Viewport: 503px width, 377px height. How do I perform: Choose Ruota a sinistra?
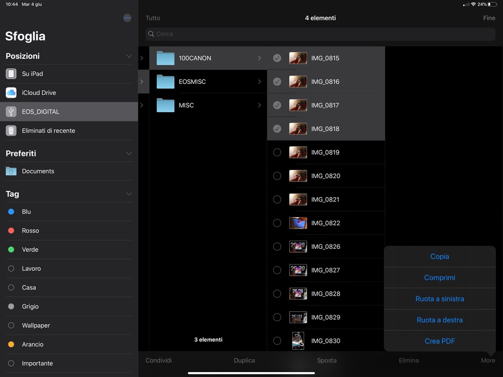point(440,299)
